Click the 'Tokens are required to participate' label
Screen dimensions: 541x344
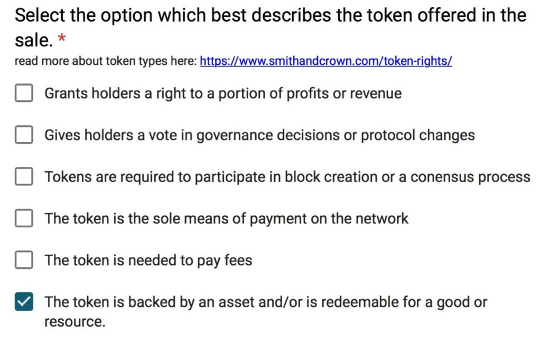tap(287, 176)
